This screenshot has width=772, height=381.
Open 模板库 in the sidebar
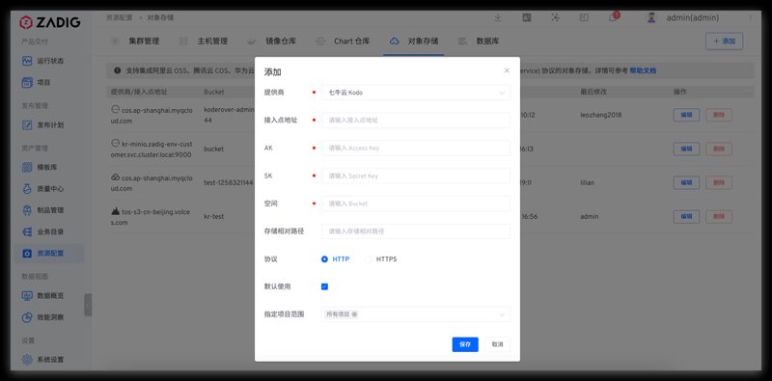tap(40, 168)
